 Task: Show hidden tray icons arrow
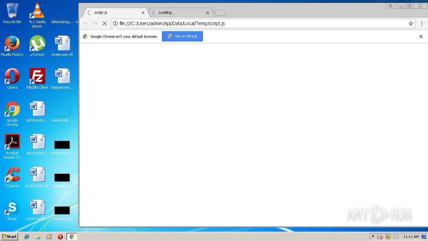click(x=373, y=237)
